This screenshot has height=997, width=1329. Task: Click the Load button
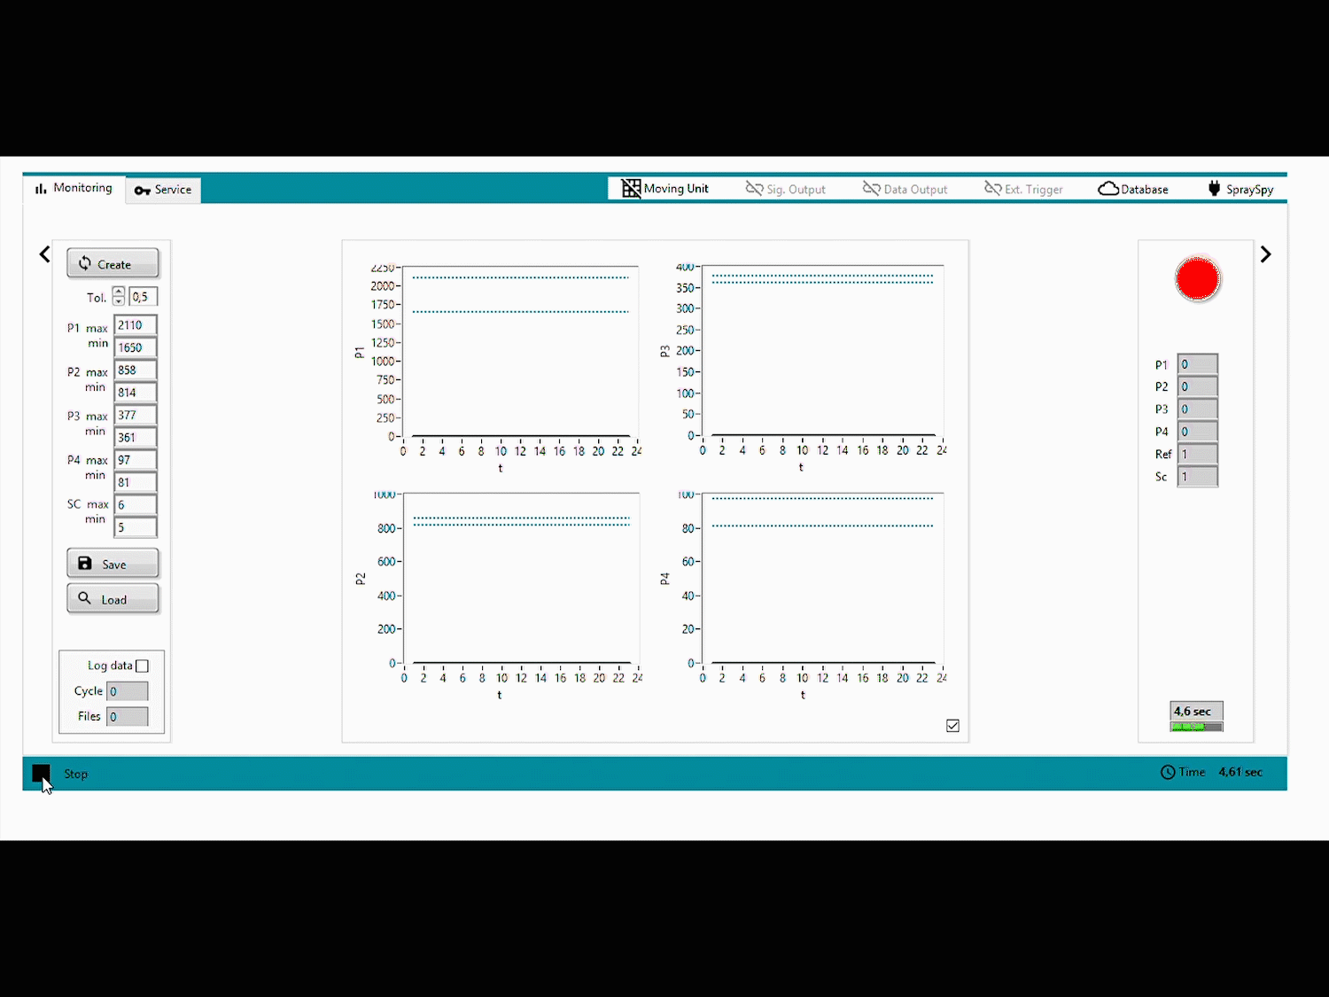tap(113, 599)
